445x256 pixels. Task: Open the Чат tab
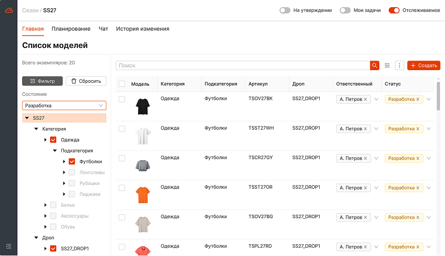[103, 29]
